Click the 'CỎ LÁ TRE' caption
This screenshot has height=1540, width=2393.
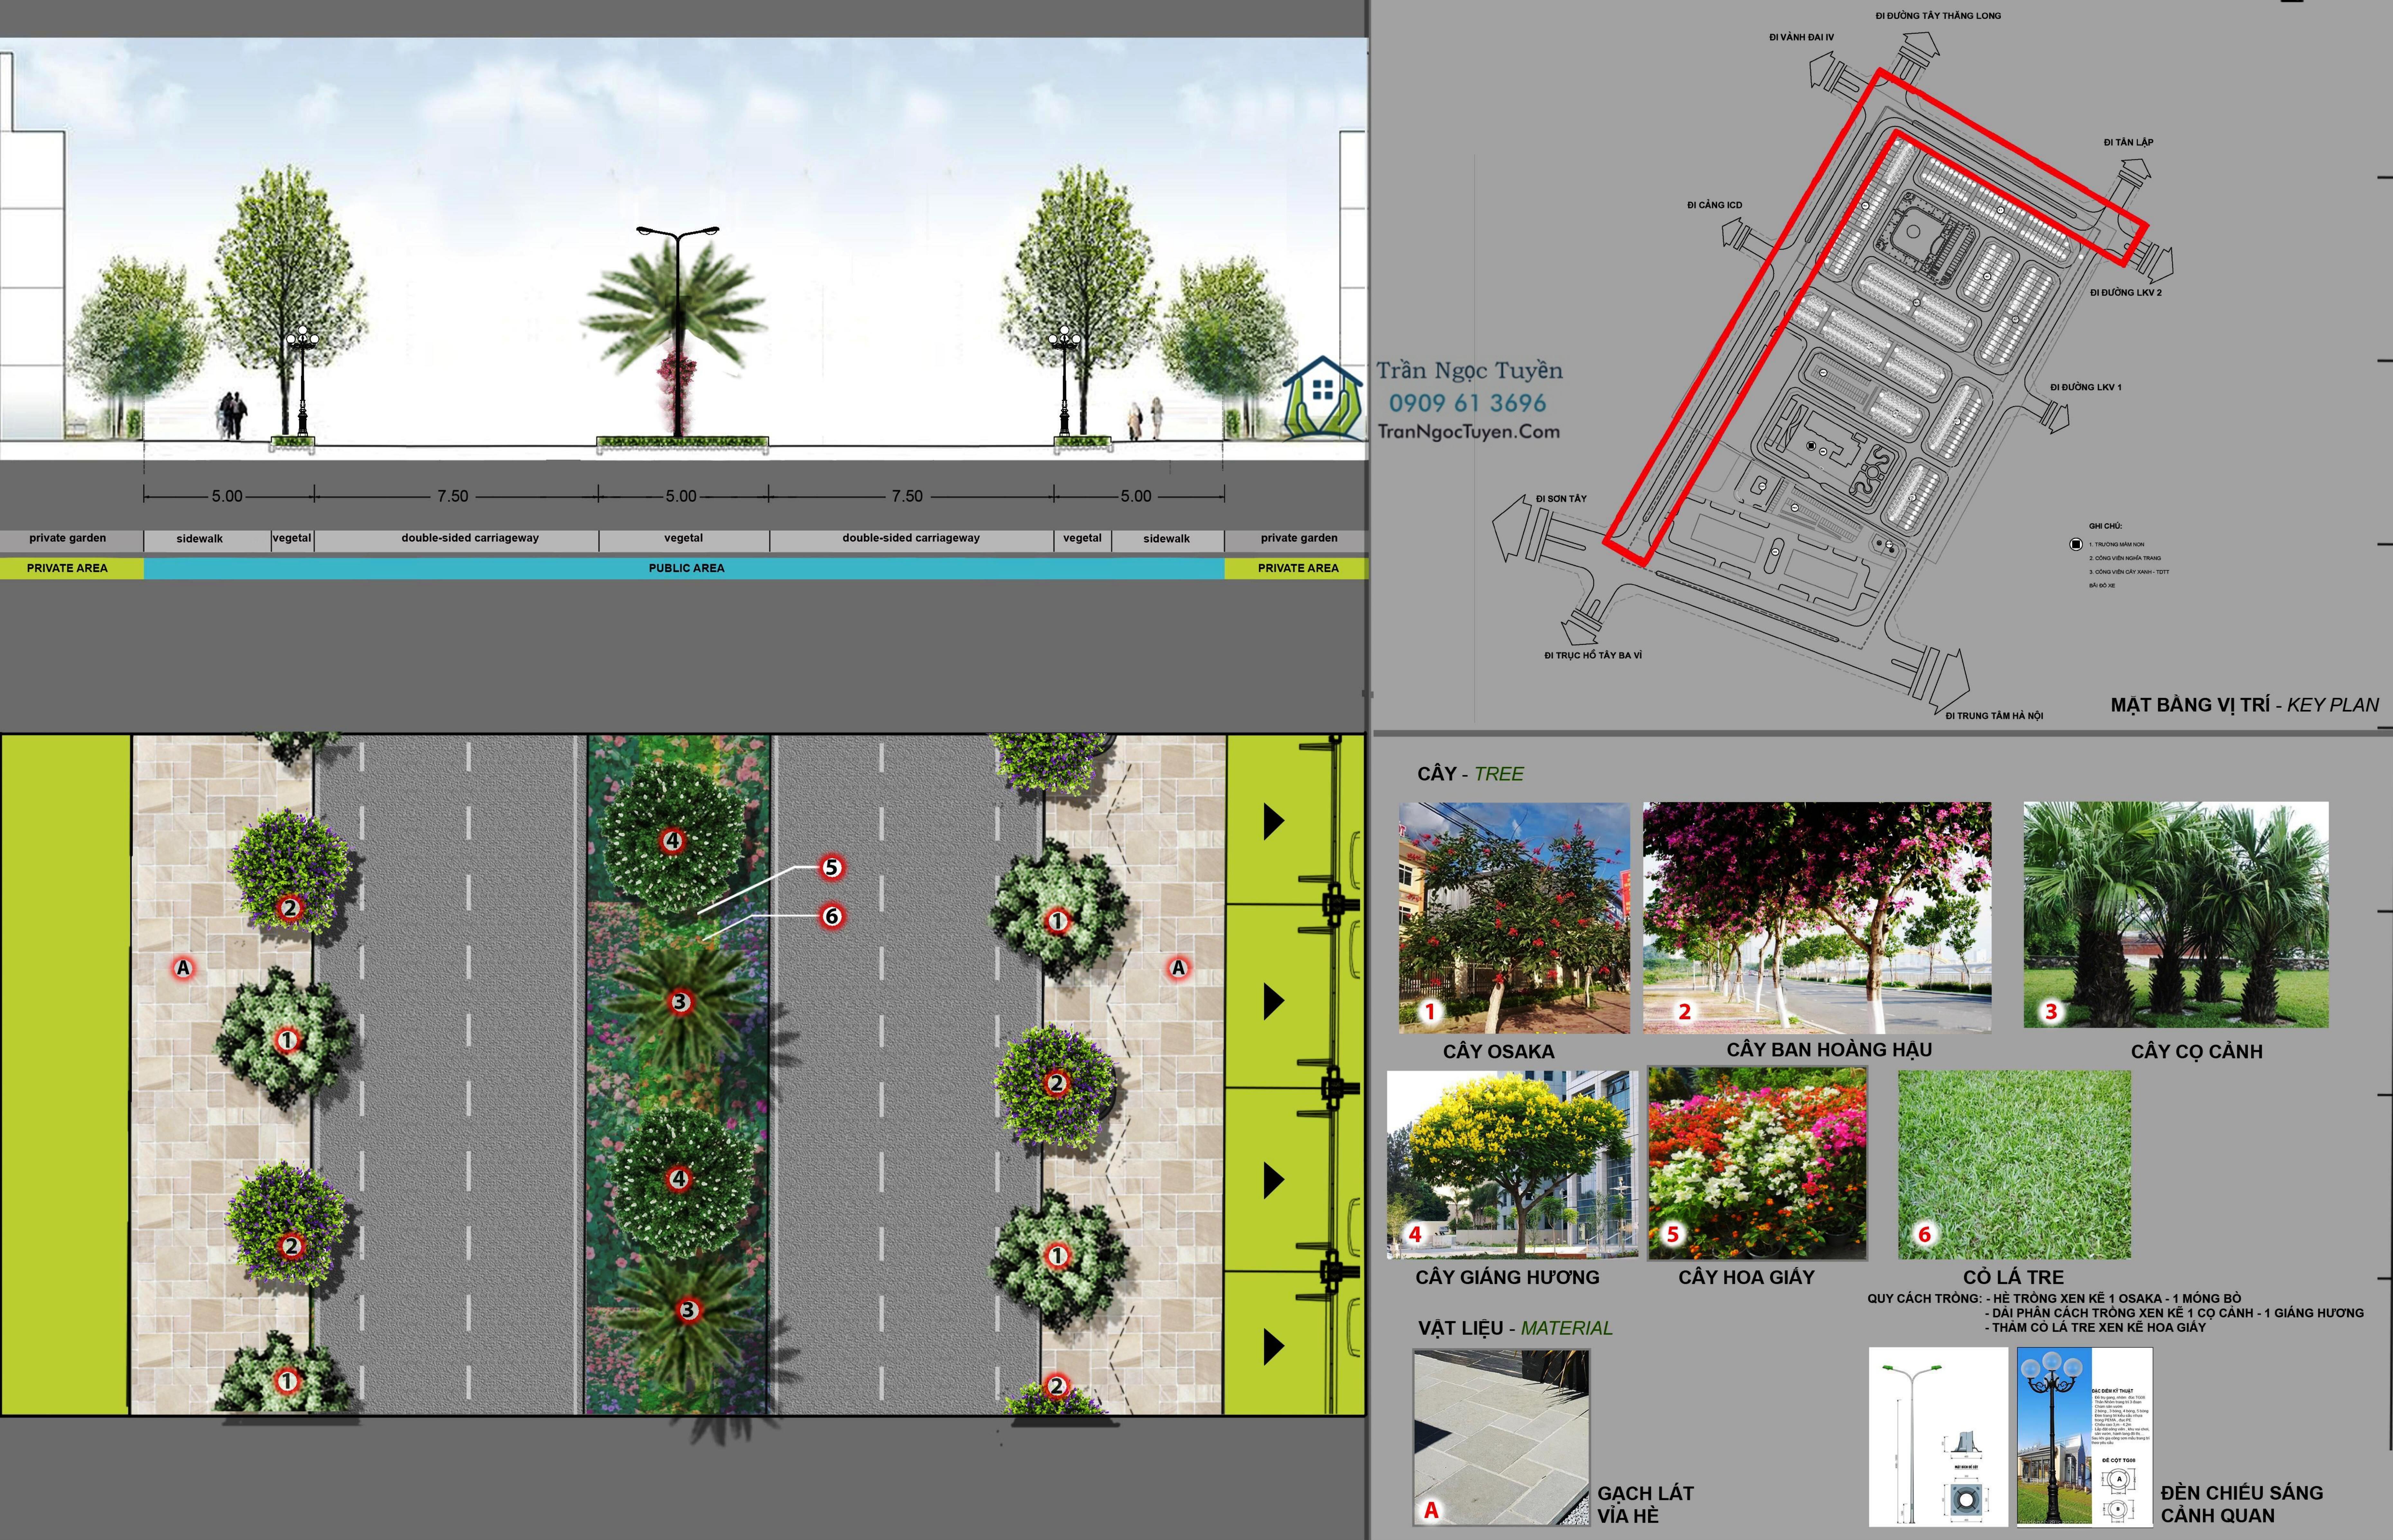[2014, 1278]
